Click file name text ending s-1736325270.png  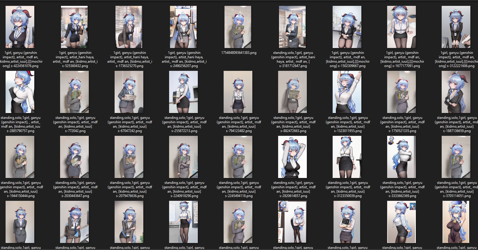tap(130, 59)
